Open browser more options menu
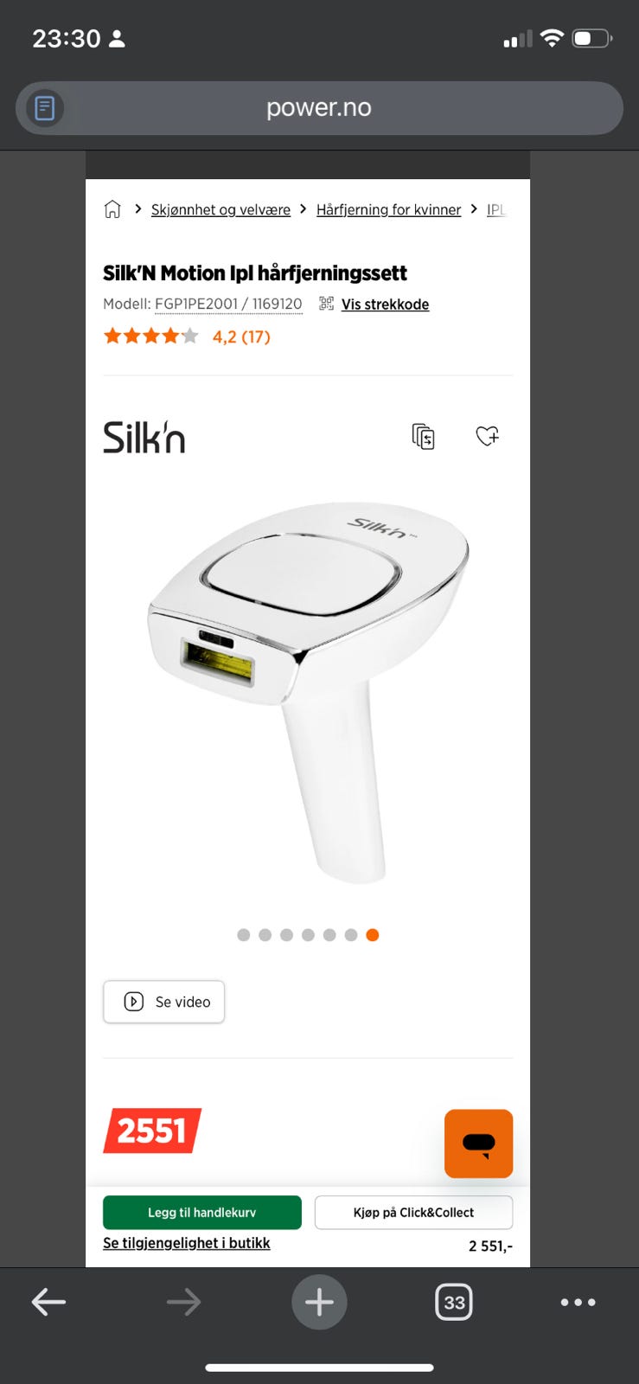Viewport: 639px width, 1384px height. pyautogui.click(x=578, y=1302)
